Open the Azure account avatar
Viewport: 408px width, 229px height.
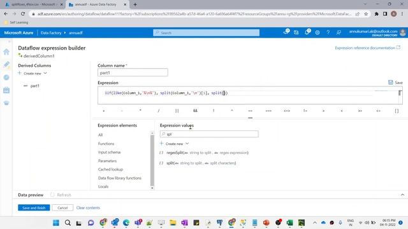tap(403, 32)
